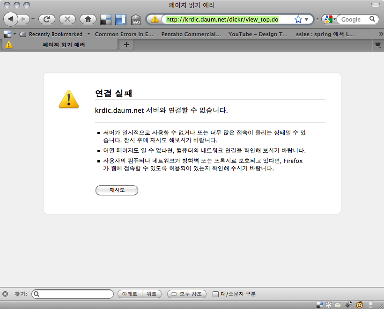
Task: Click the warning site identity icon in address bar
Action: point(155,19)
